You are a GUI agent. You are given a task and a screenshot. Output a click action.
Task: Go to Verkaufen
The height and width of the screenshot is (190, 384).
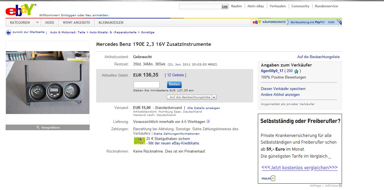[278, 6]
